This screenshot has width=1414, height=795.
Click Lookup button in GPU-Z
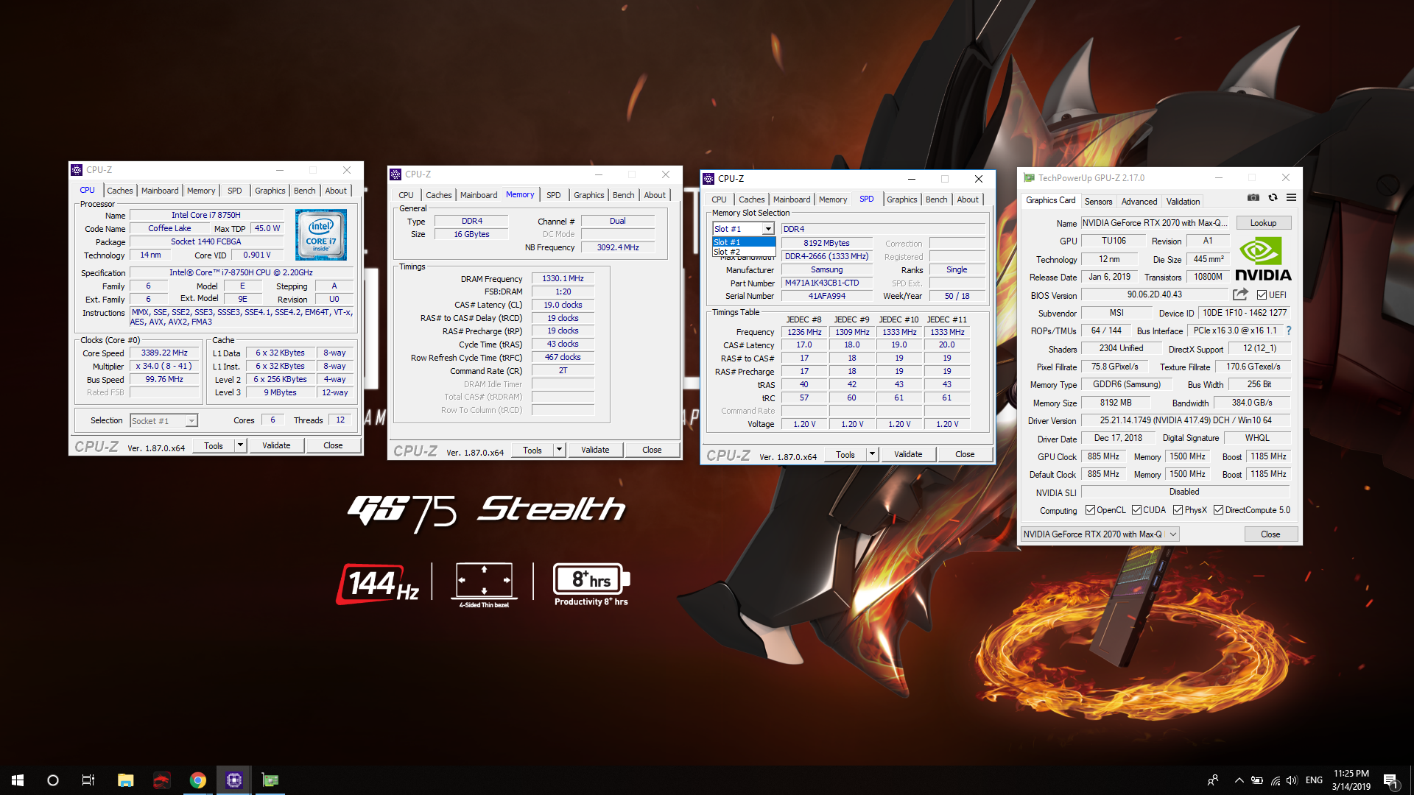pyautogui.click(x=1263, y=223)
